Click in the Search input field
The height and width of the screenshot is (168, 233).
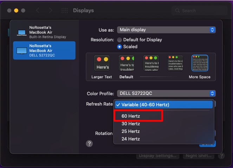pos(199,11)
